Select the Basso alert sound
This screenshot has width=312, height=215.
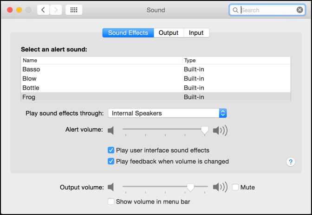pos(156,70)
